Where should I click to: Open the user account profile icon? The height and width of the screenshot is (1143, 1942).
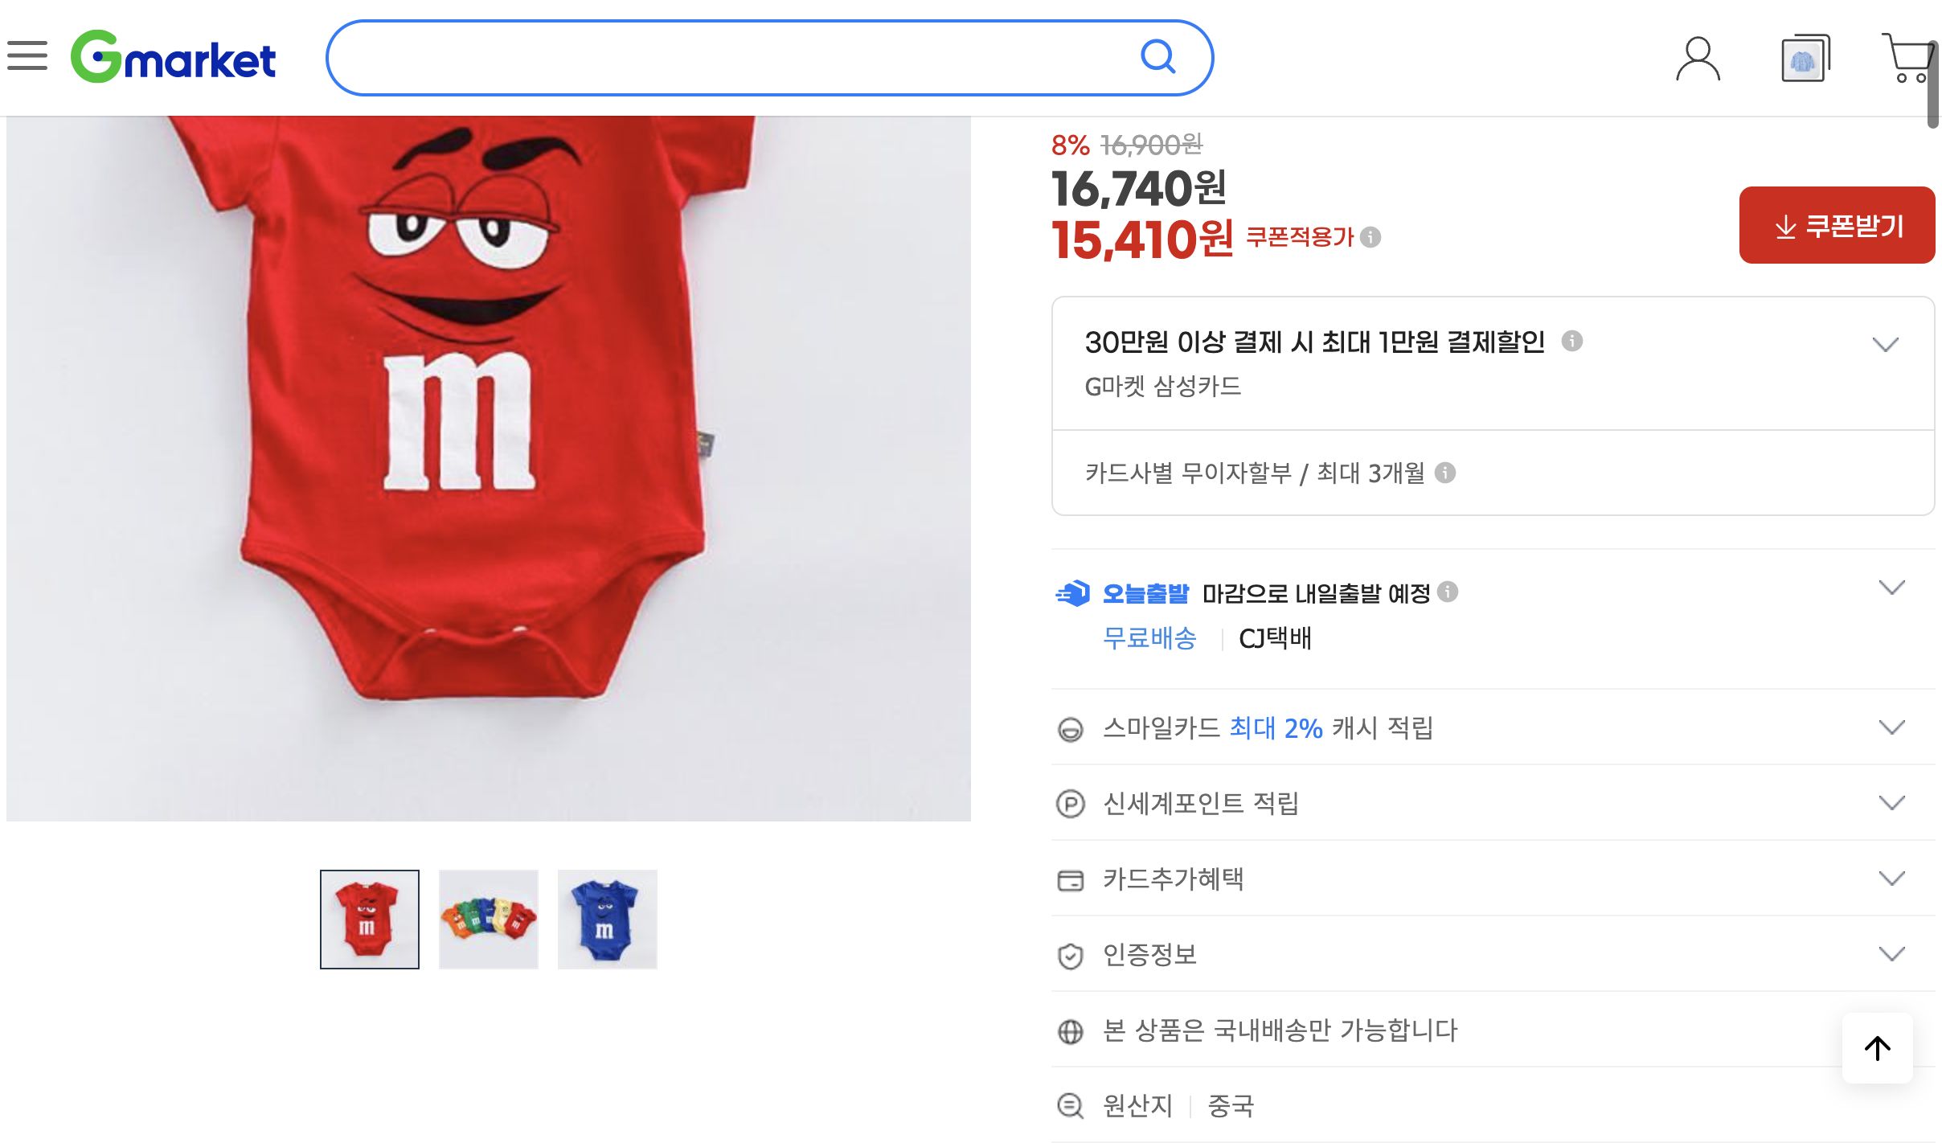point(1698,57)
